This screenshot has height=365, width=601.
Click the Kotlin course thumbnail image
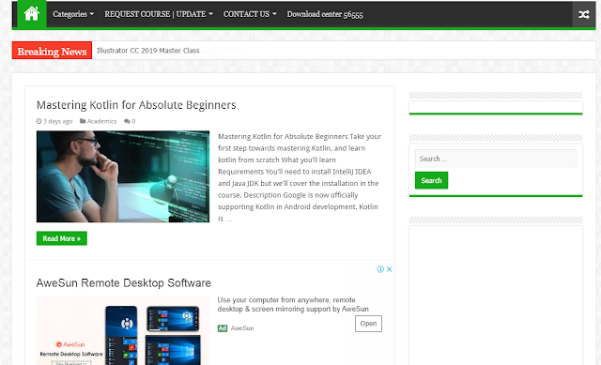coord(123,176)
